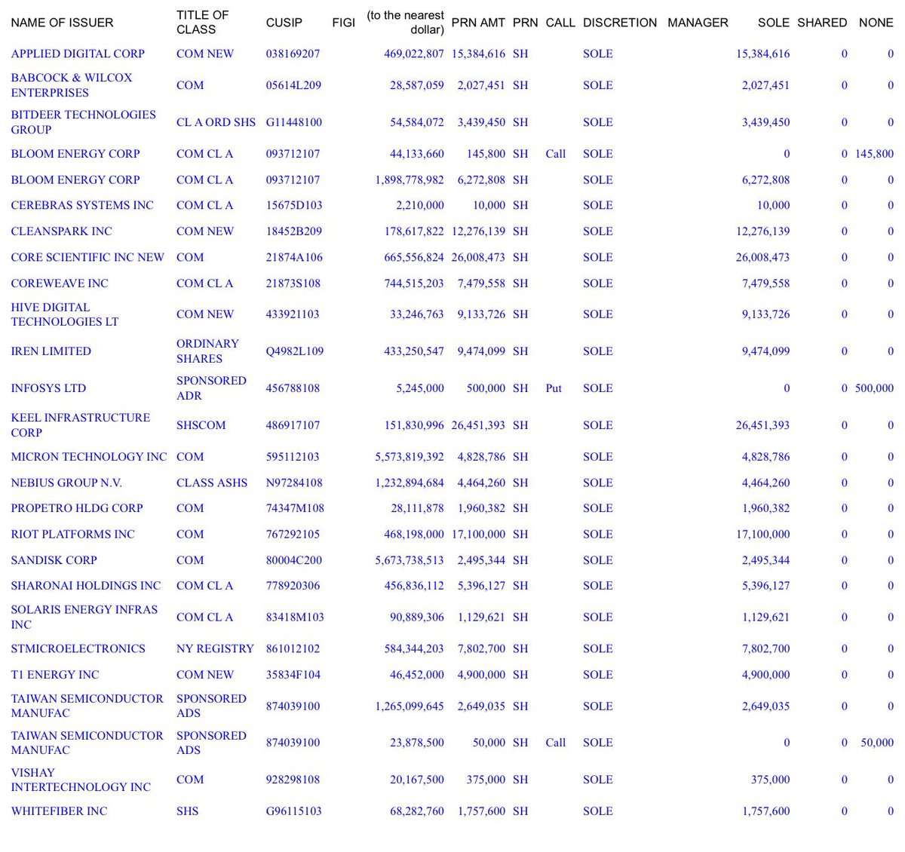Click value 469,022,807 for Applied Digital
The image size is (905, 852).
414,54
